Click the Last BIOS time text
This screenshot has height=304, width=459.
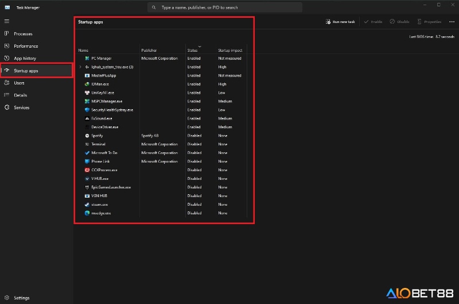tap(432, 37)
